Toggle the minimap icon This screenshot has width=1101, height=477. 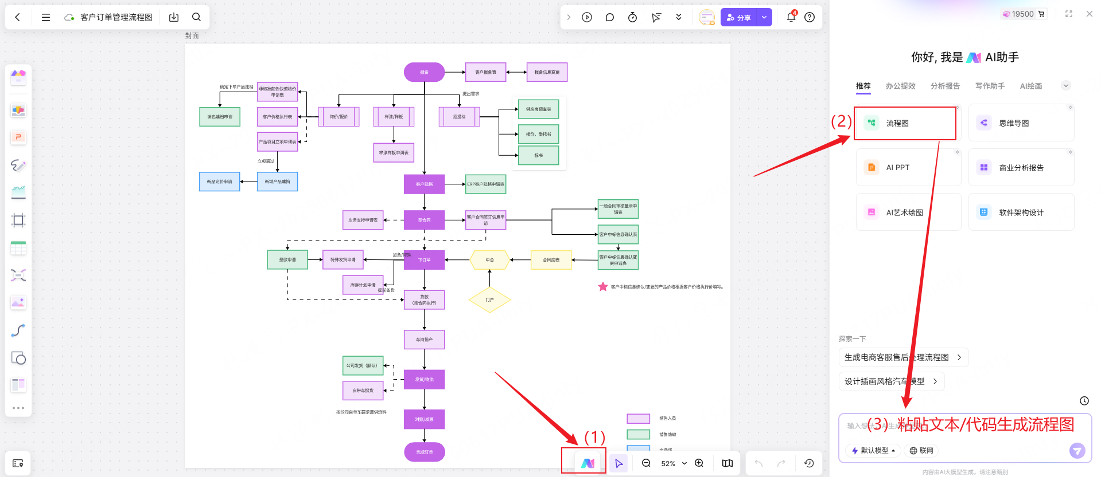coord(727,463)
